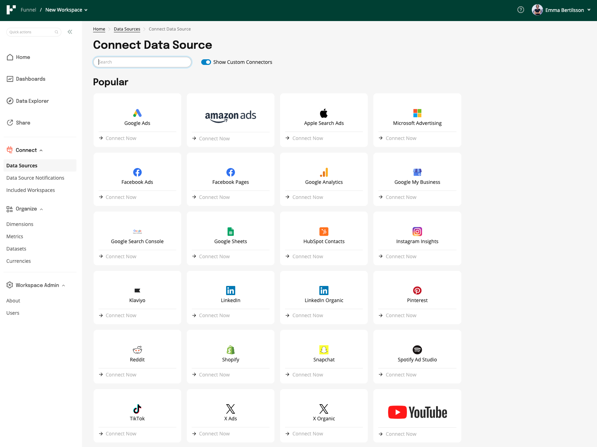Screen dimensions: 597x447
Task: Click Connect Now for TikTok
Action: [118, 434]
